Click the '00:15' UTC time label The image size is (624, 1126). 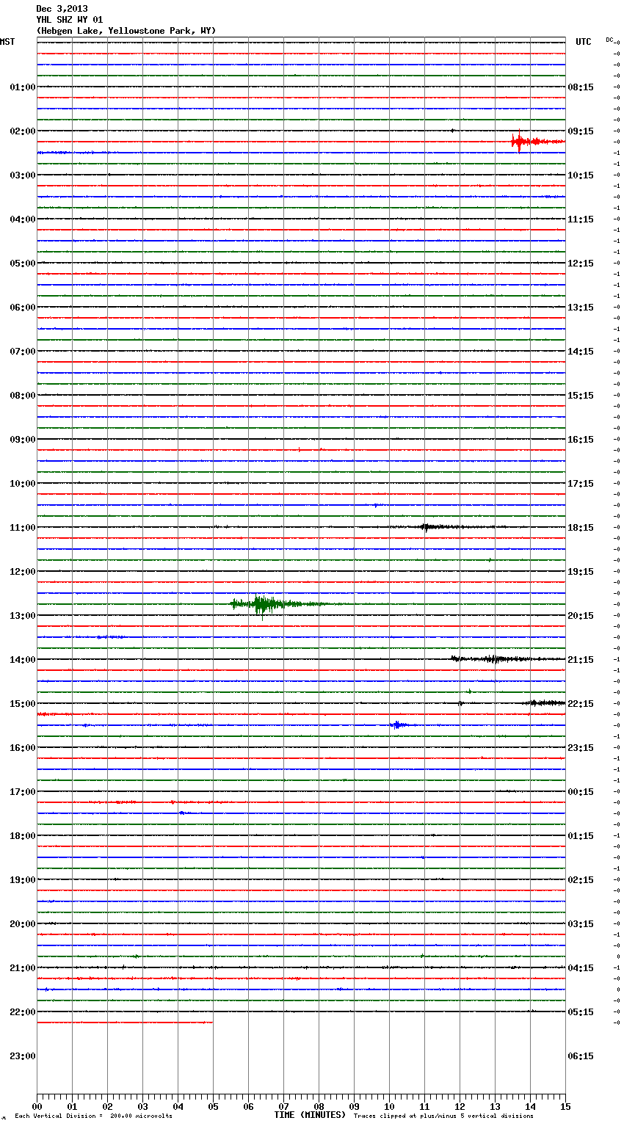click(x=581, y=792)
